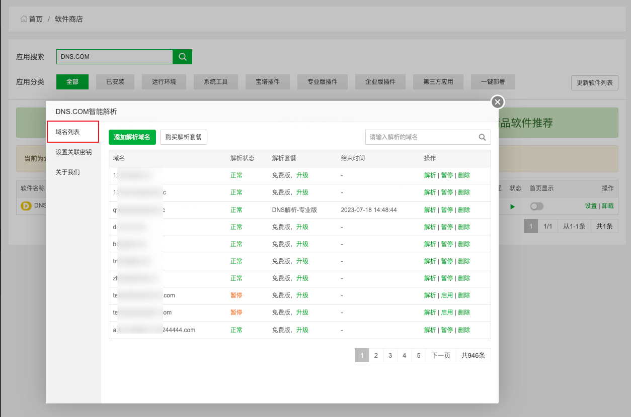The height and width of the screenshot is (417, 631).
Task: Click 删除 in the row starting with bl
Action: (x=464, y=244)
